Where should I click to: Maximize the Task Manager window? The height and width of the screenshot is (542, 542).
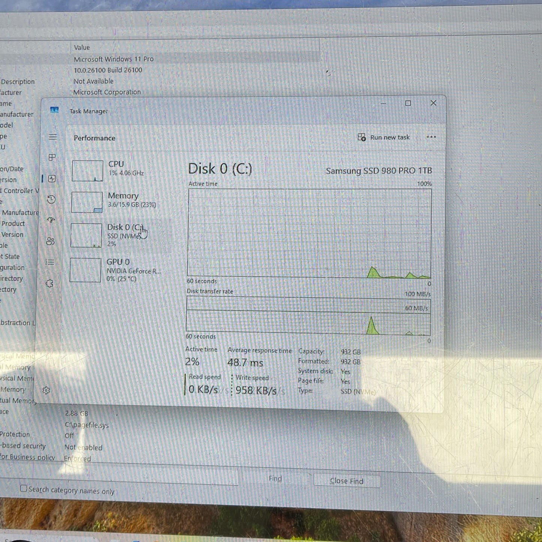[408, 103]
